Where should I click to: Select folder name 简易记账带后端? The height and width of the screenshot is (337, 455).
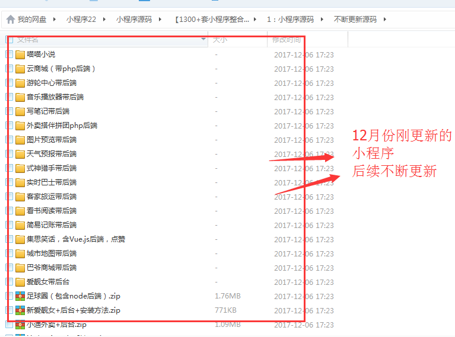coord(52,225)
